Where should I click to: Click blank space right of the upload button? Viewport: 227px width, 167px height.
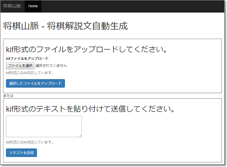[142, 83]
